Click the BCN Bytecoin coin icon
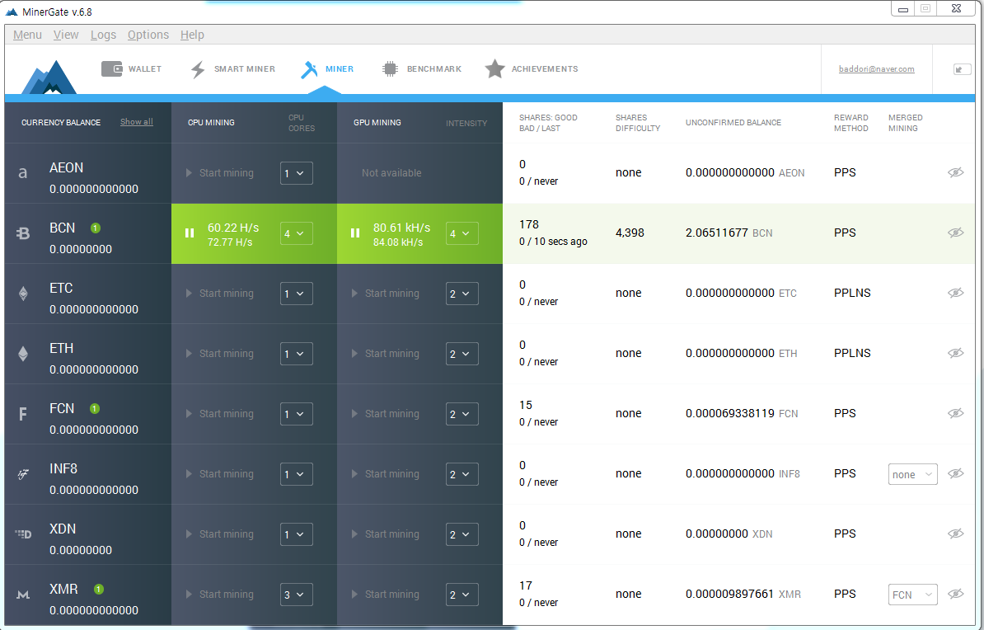The height and width of the screenshot is (630, 984). [x=22, y=233]
